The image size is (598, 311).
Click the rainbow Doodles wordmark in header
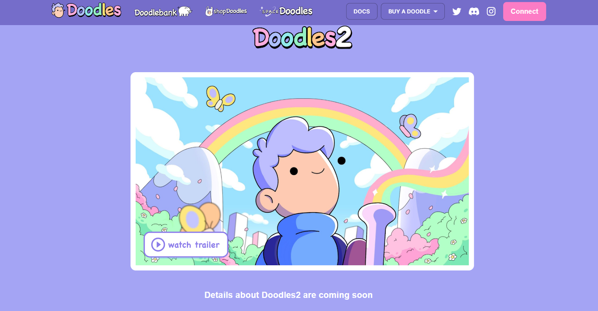[94, 10]
